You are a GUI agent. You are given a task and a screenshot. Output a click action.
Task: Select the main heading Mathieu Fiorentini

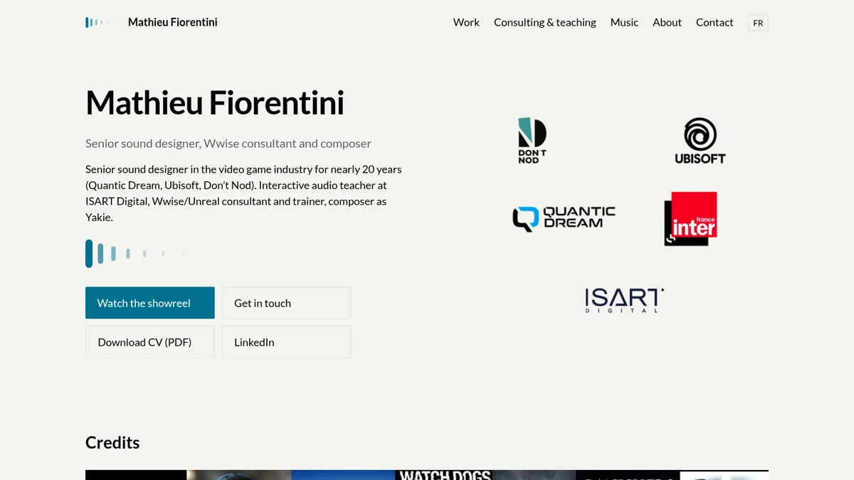point(215,103)
